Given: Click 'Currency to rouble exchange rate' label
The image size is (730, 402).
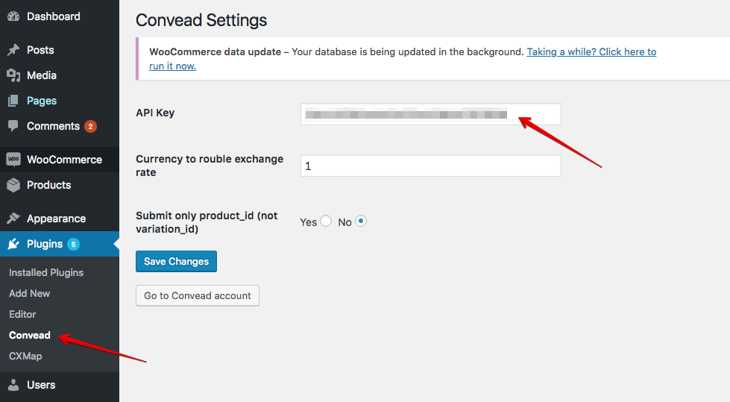Looking at the screenshot, I should (x=210, y=166).
